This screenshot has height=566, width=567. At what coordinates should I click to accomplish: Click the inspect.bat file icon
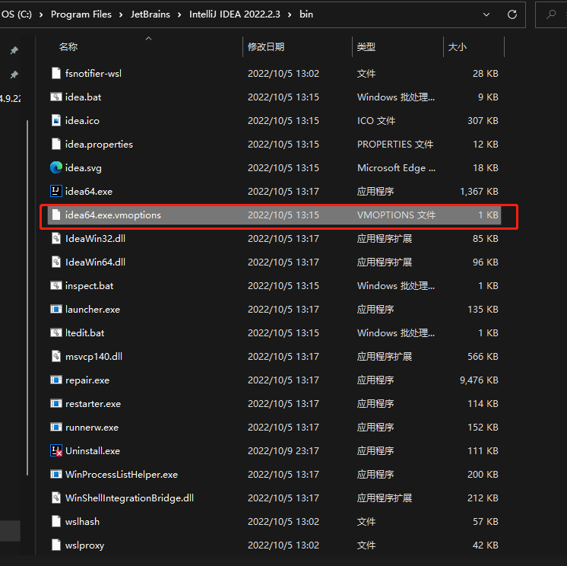pyautogui.click(x=56, y=285)
